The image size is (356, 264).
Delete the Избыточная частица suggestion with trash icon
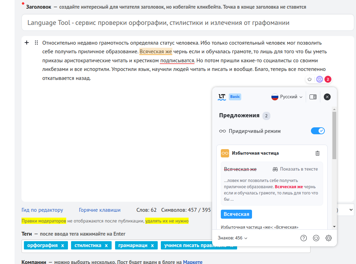pyautogui.click(x=318, y=153)
